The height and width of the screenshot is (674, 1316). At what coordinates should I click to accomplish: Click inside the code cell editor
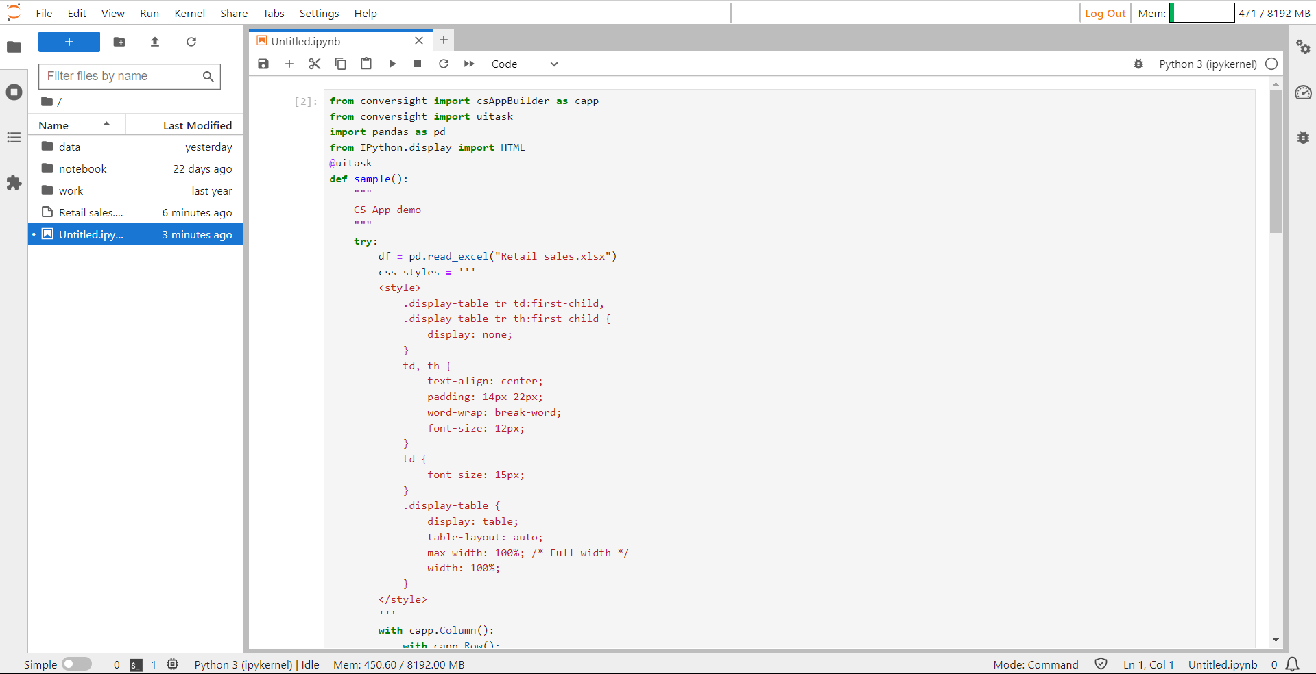789,370
